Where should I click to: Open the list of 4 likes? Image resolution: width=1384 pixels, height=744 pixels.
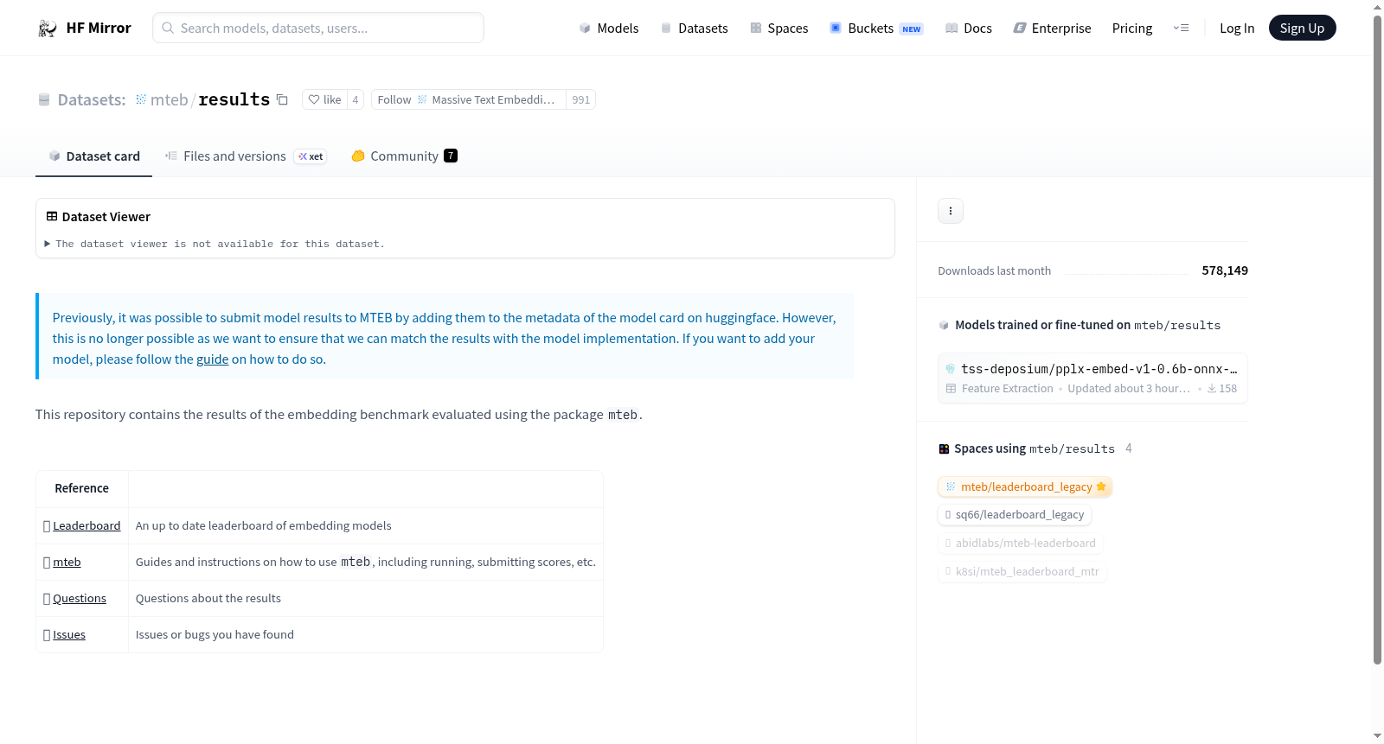click(x=356, y=99)
